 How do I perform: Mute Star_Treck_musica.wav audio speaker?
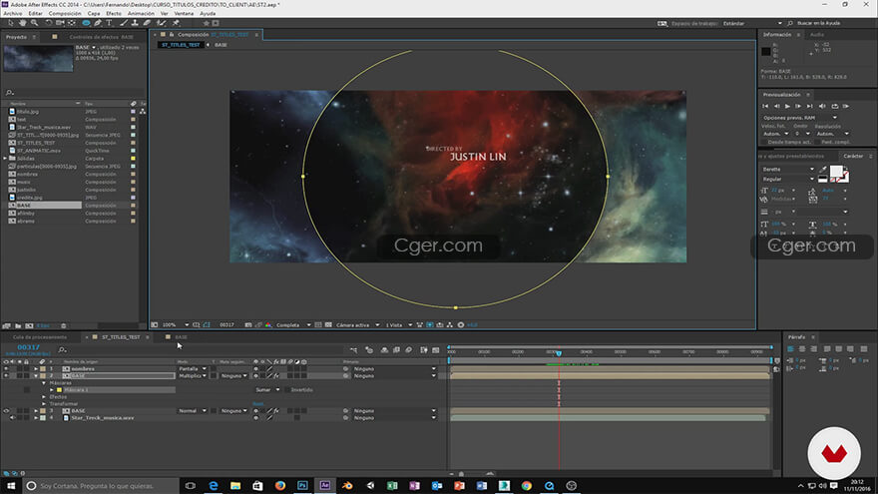pyautogui.click(x=12, y=418)
